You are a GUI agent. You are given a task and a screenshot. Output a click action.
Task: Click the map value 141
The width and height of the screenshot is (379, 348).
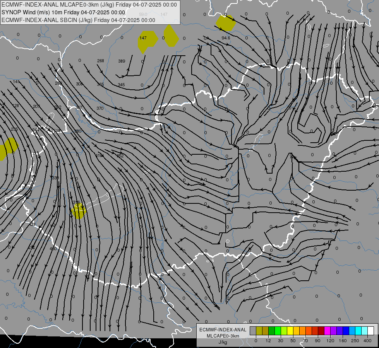tap(16, 82)
